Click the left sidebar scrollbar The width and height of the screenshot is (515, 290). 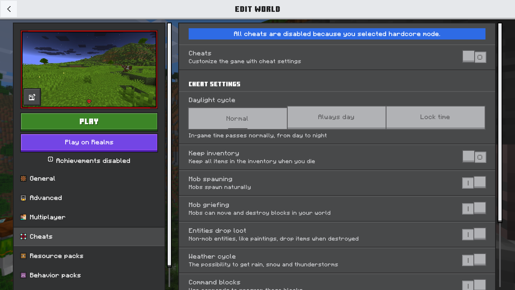click(x=169, y=145)
